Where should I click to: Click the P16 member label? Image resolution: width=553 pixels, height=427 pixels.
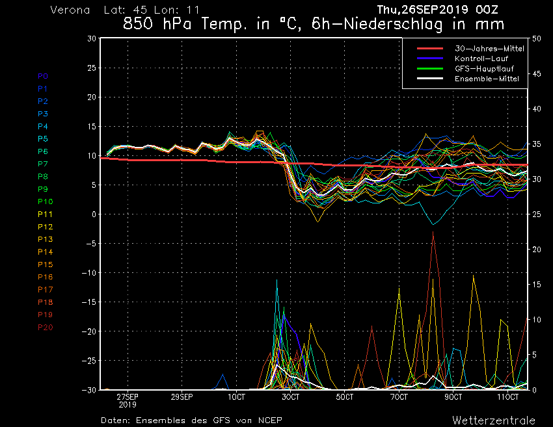coord(45,277)
